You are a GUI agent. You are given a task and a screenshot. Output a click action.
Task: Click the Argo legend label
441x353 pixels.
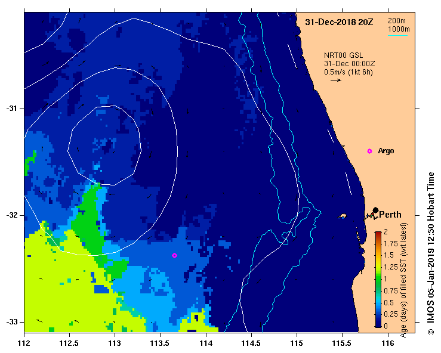(386, 151)
